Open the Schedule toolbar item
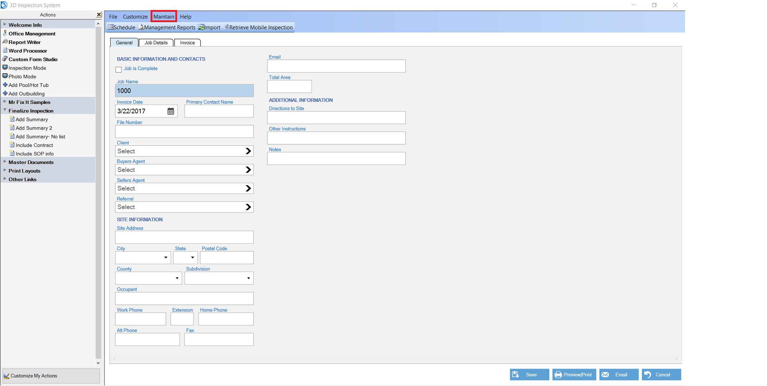This screenshot has width=767, height=386. coord(121,28)
